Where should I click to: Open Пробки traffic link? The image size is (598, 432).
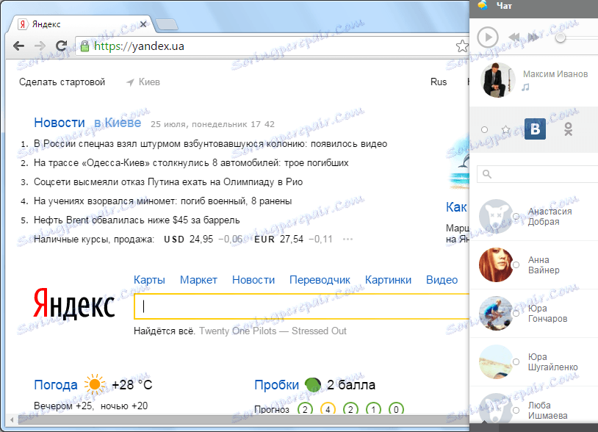click(276, 385)
